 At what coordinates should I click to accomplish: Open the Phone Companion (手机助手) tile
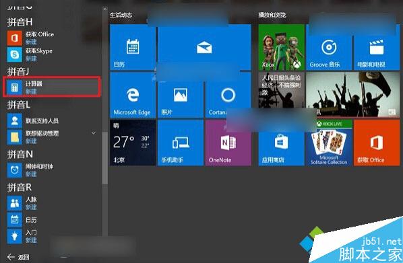181,143
